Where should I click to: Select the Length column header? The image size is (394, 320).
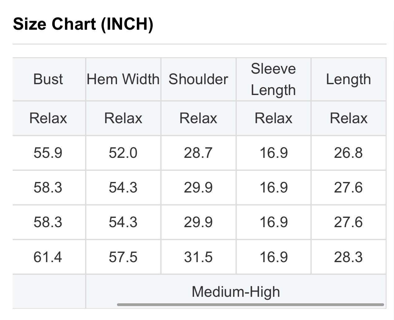coord(349,79)
